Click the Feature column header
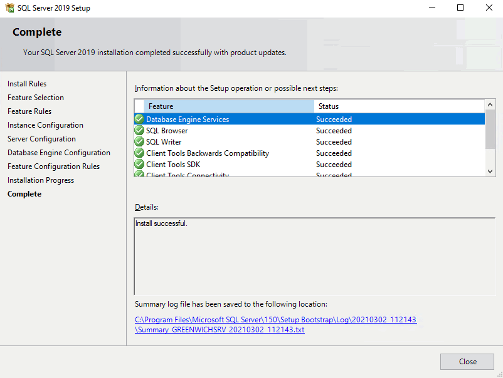Viewport: 503px width, 378px height. tap(229, 106)
